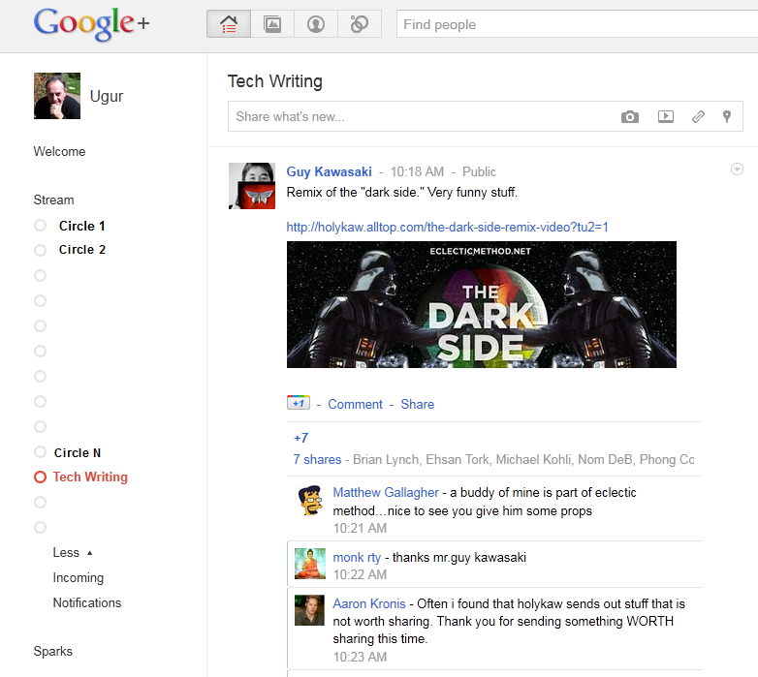This screenshot has width=758, height=677.
Task: Open the Home stream icon
Action: point(229,23)
